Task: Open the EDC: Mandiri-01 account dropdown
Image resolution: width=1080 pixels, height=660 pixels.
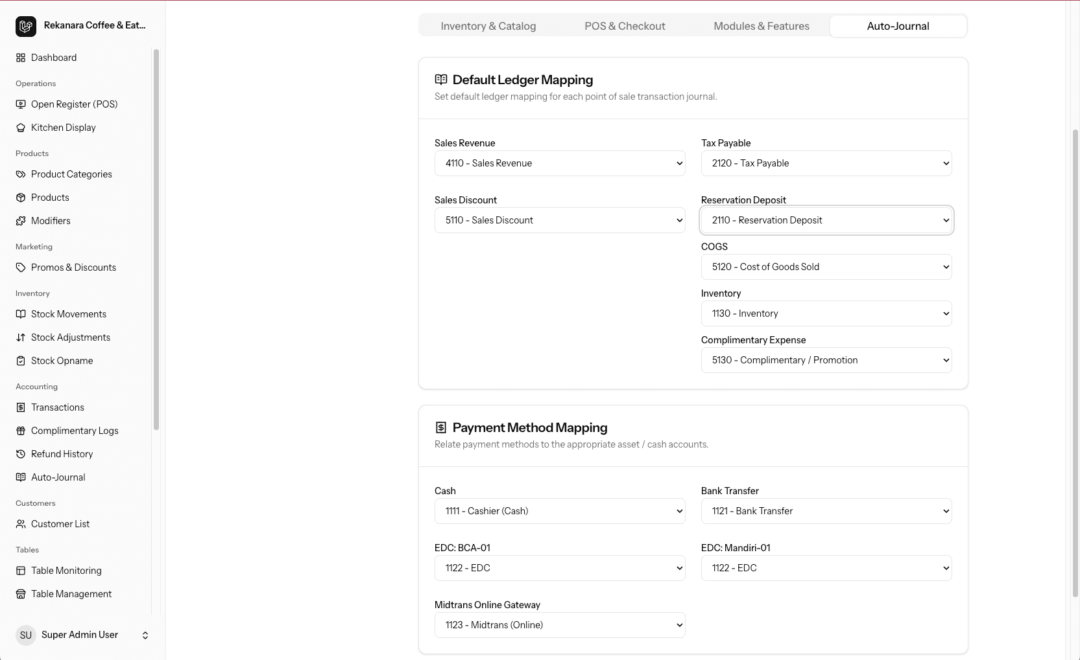Action: tap(826, 568)
